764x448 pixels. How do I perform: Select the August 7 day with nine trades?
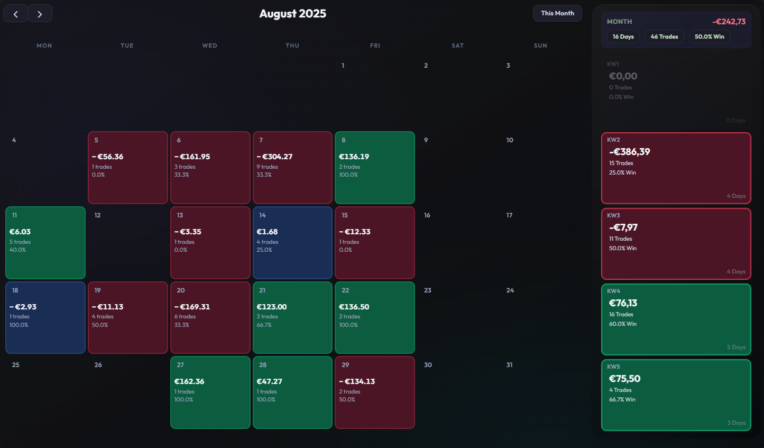292,167
